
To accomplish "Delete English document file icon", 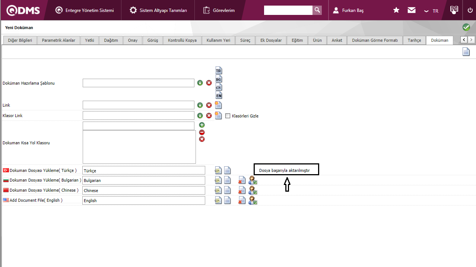I will point(242,201).
